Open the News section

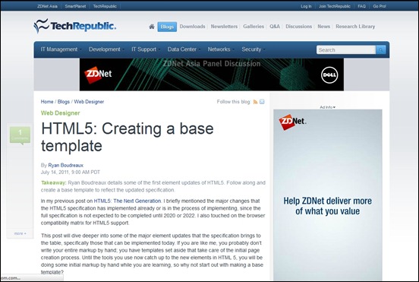[x=323, y=27]
